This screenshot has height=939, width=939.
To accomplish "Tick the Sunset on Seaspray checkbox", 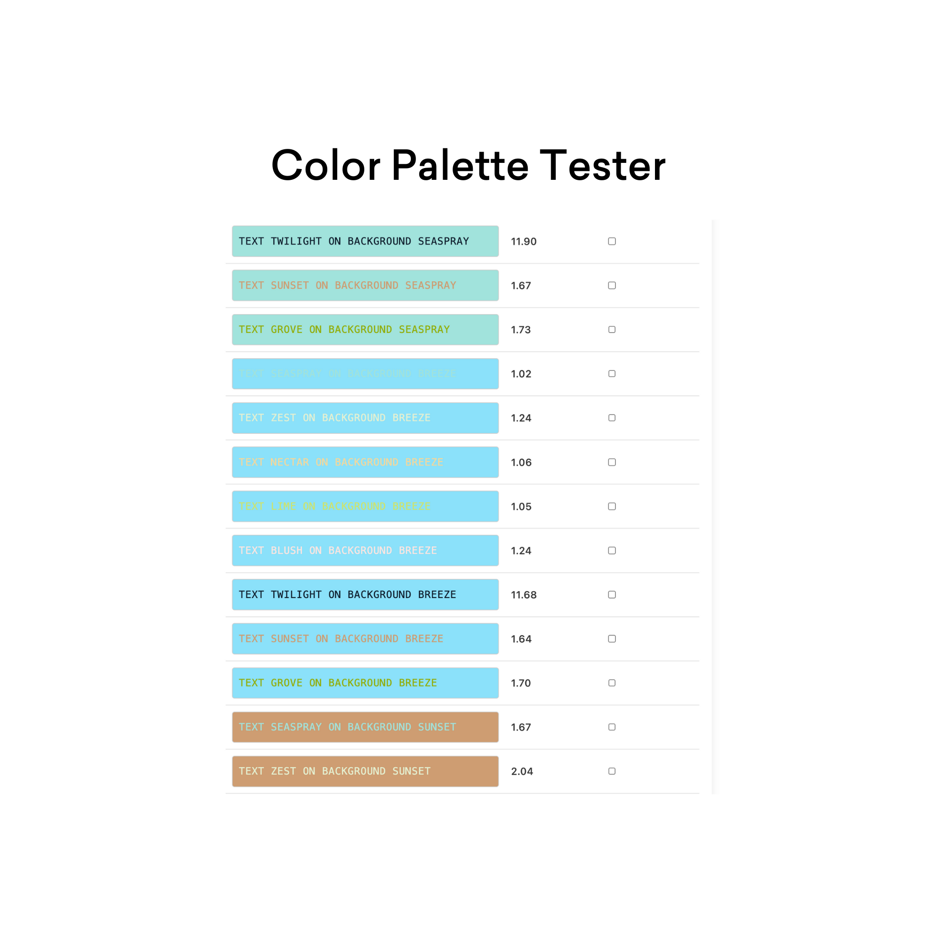I will click(x=612, y=285).
